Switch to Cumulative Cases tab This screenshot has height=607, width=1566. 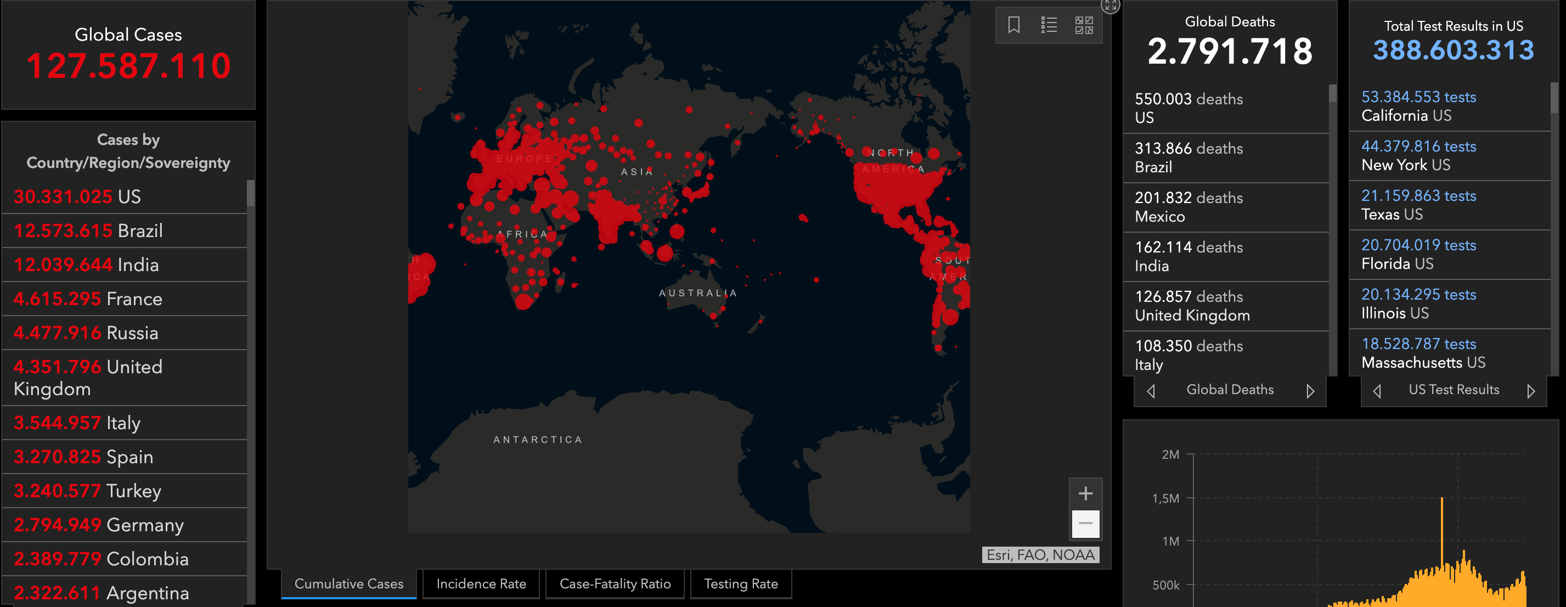pos(349,584)
